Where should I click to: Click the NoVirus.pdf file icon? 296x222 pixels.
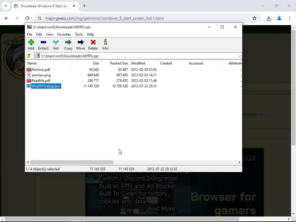tap(29, 69)
